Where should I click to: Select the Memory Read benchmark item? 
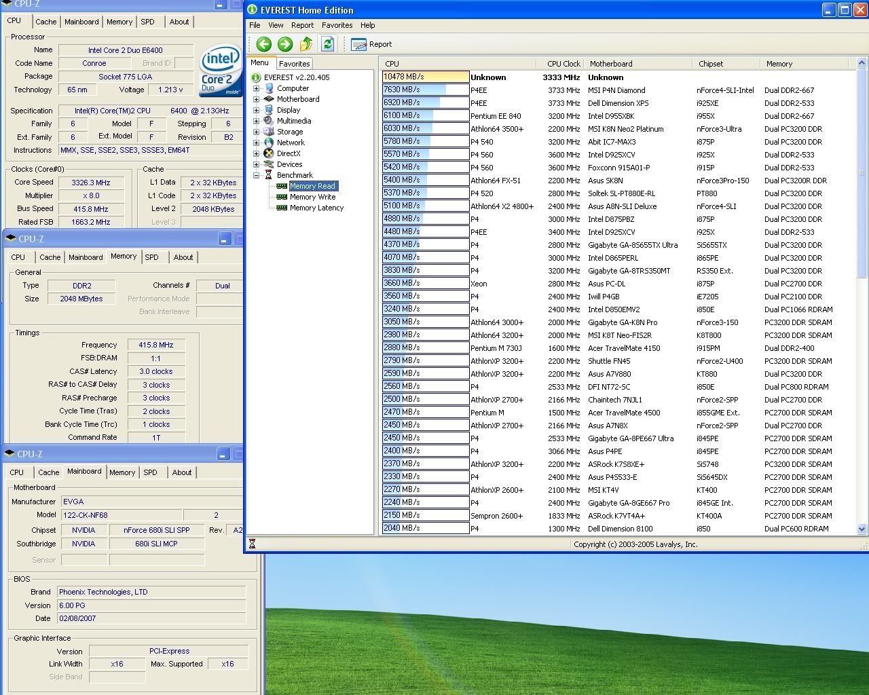312,186
